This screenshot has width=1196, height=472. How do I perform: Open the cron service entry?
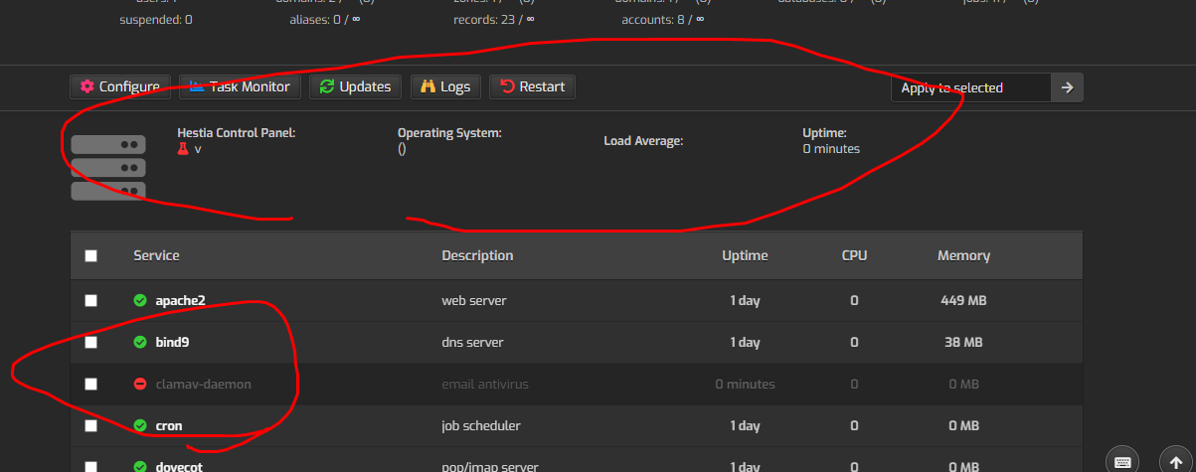(x=169, y=425)
